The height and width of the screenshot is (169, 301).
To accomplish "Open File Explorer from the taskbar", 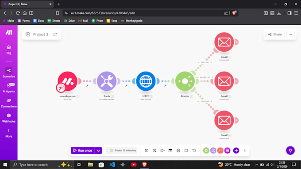I will point(90,165).
